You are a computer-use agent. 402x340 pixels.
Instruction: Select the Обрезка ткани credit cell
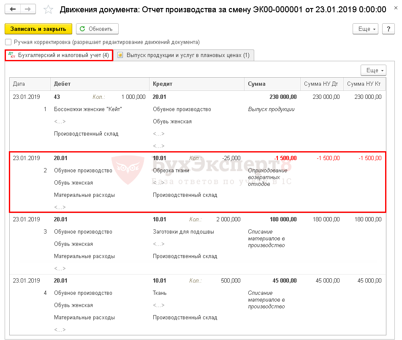coord(171,171)
